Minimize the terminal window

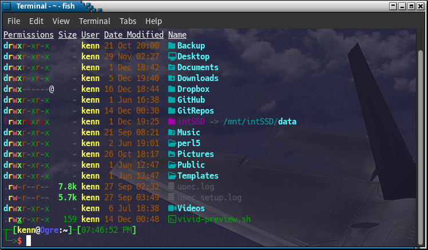pyautogui.click(x=402, y=6)
